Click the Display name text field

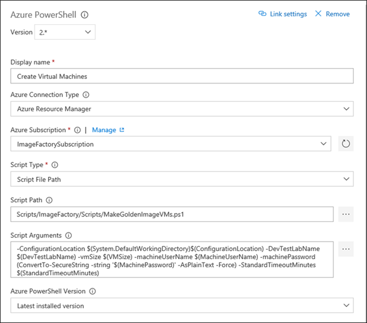coord(181,76)
